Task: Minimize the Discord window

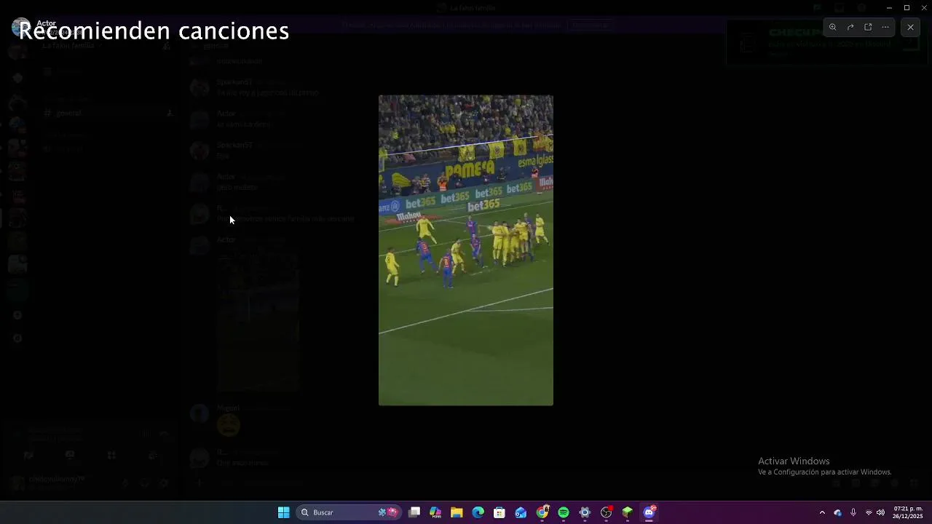Action: [x=889, y=7]
